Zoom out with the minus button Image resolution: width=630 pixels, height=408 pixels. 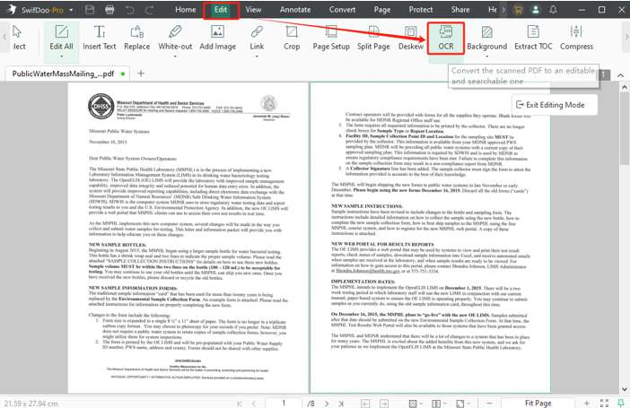489,404
